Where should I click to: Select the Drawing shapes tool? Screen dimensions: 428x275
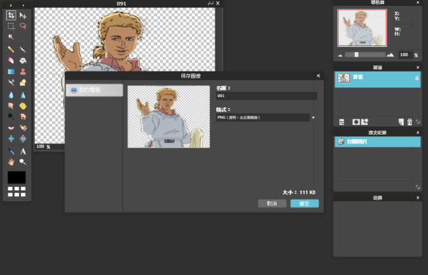[23, 82]
